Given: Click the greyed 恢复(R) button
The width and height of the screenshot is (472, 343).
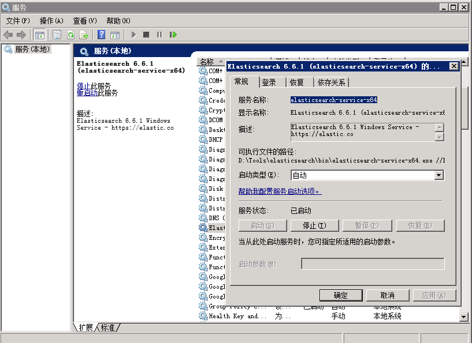Looking at the screenshot, I should [x=420, y=225].
